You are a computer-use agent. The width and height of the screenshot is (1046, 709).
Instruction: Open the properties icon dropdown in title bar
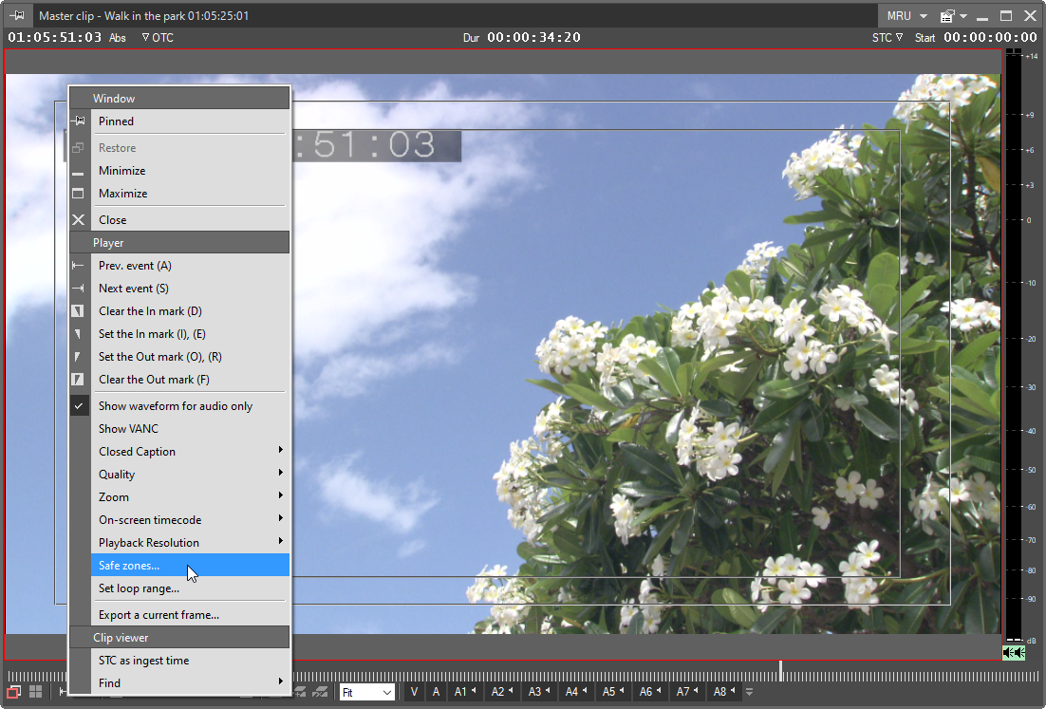(953, 16)
